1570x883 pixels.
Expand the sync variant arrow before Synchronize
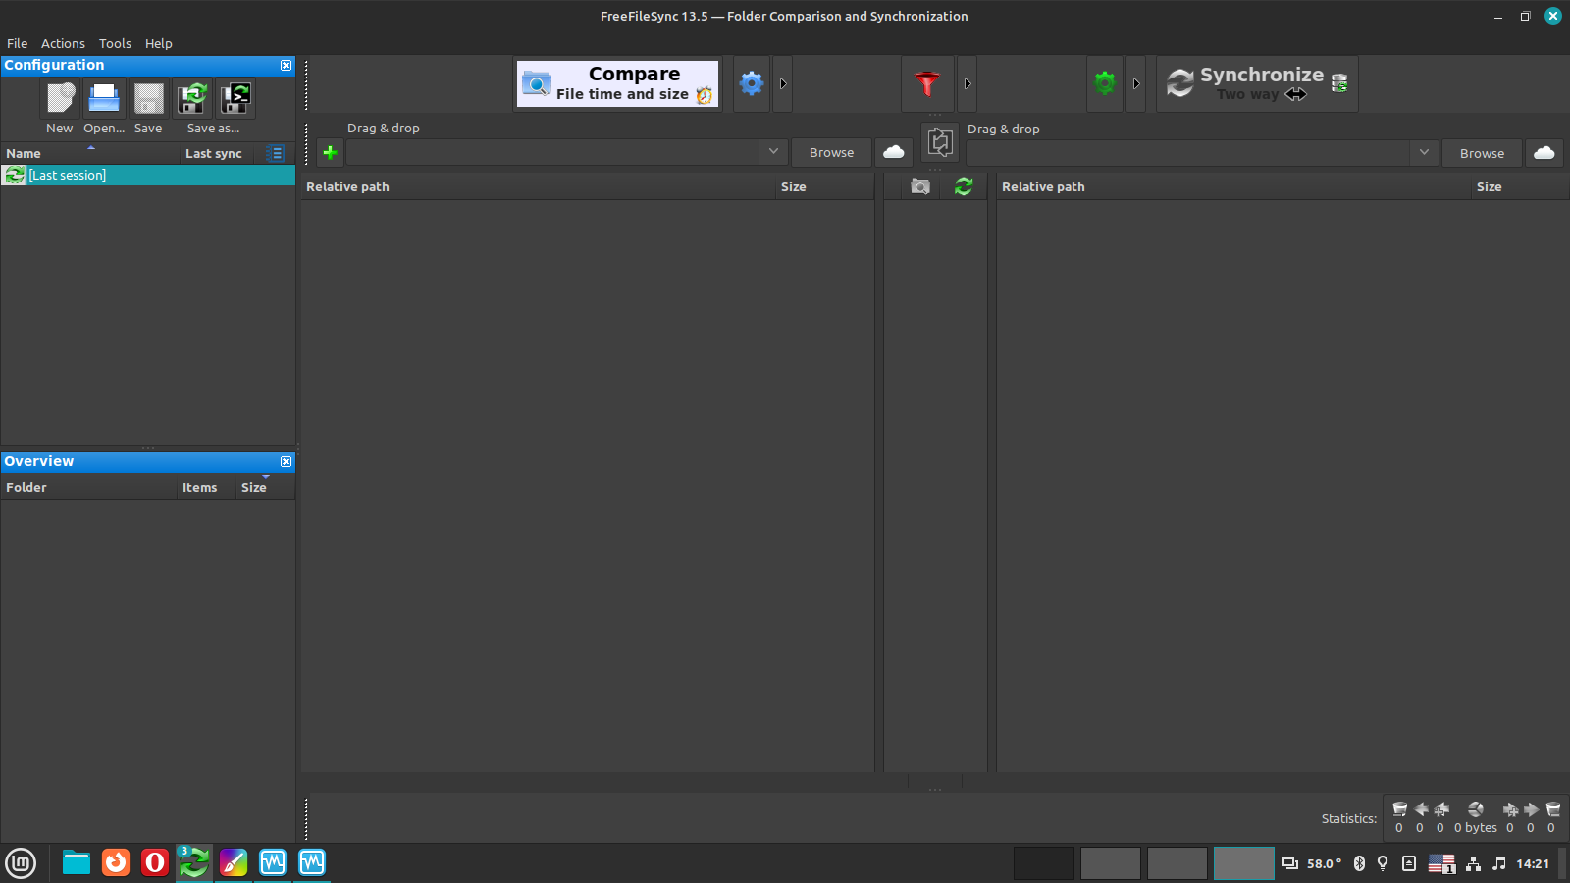(1136, 83)
